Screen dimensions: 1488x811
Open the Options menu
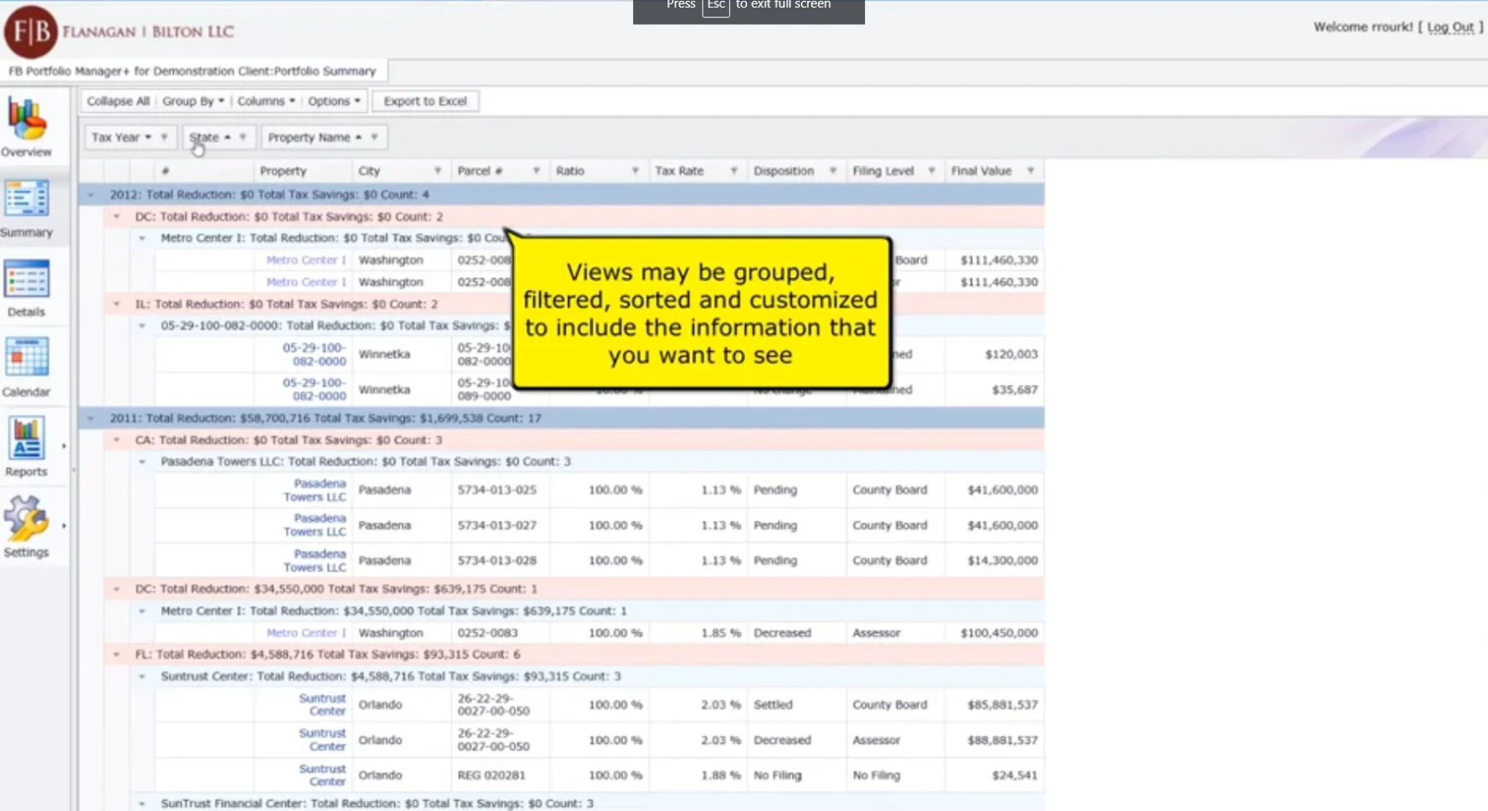point(334,101)
